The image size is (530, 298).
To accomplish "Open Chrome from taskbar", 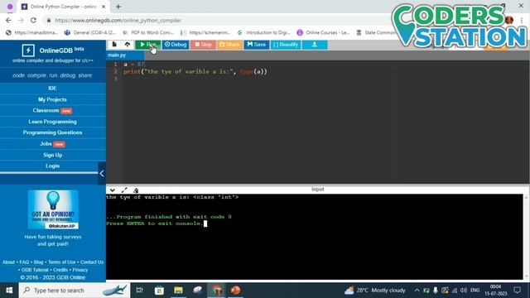I will pyautogui.click(x=217, y=291).
